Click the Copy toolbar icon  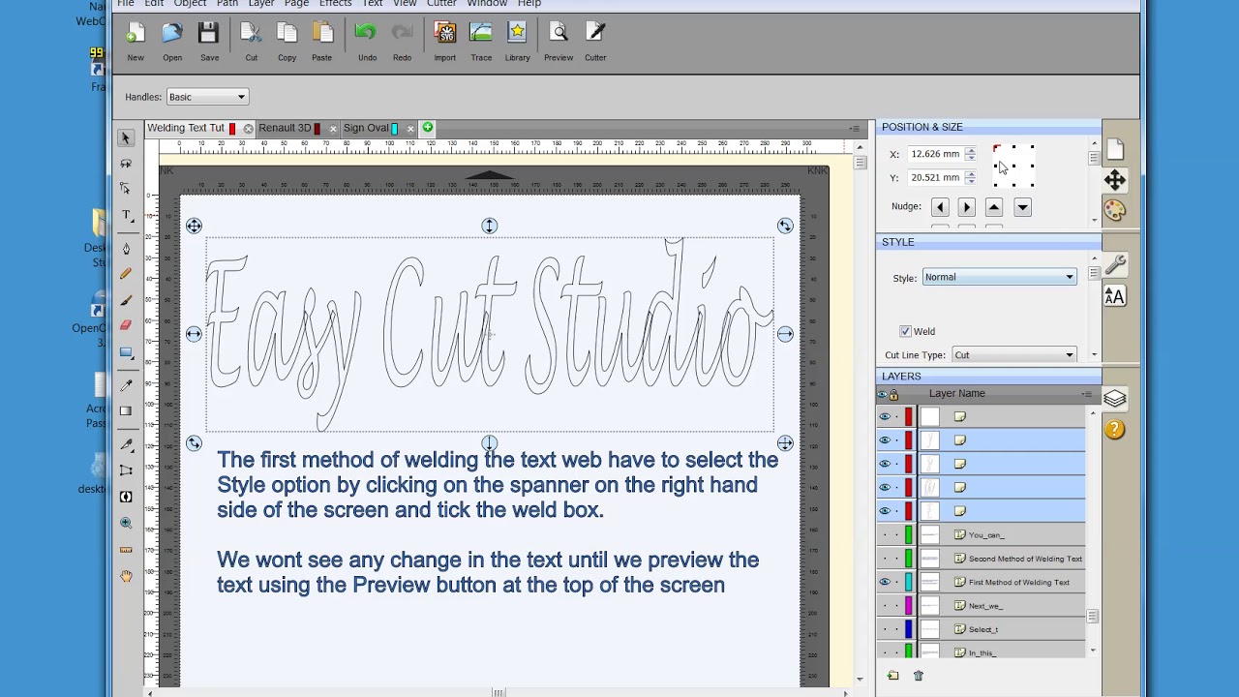pyautogui.click(x=287, y=42)
